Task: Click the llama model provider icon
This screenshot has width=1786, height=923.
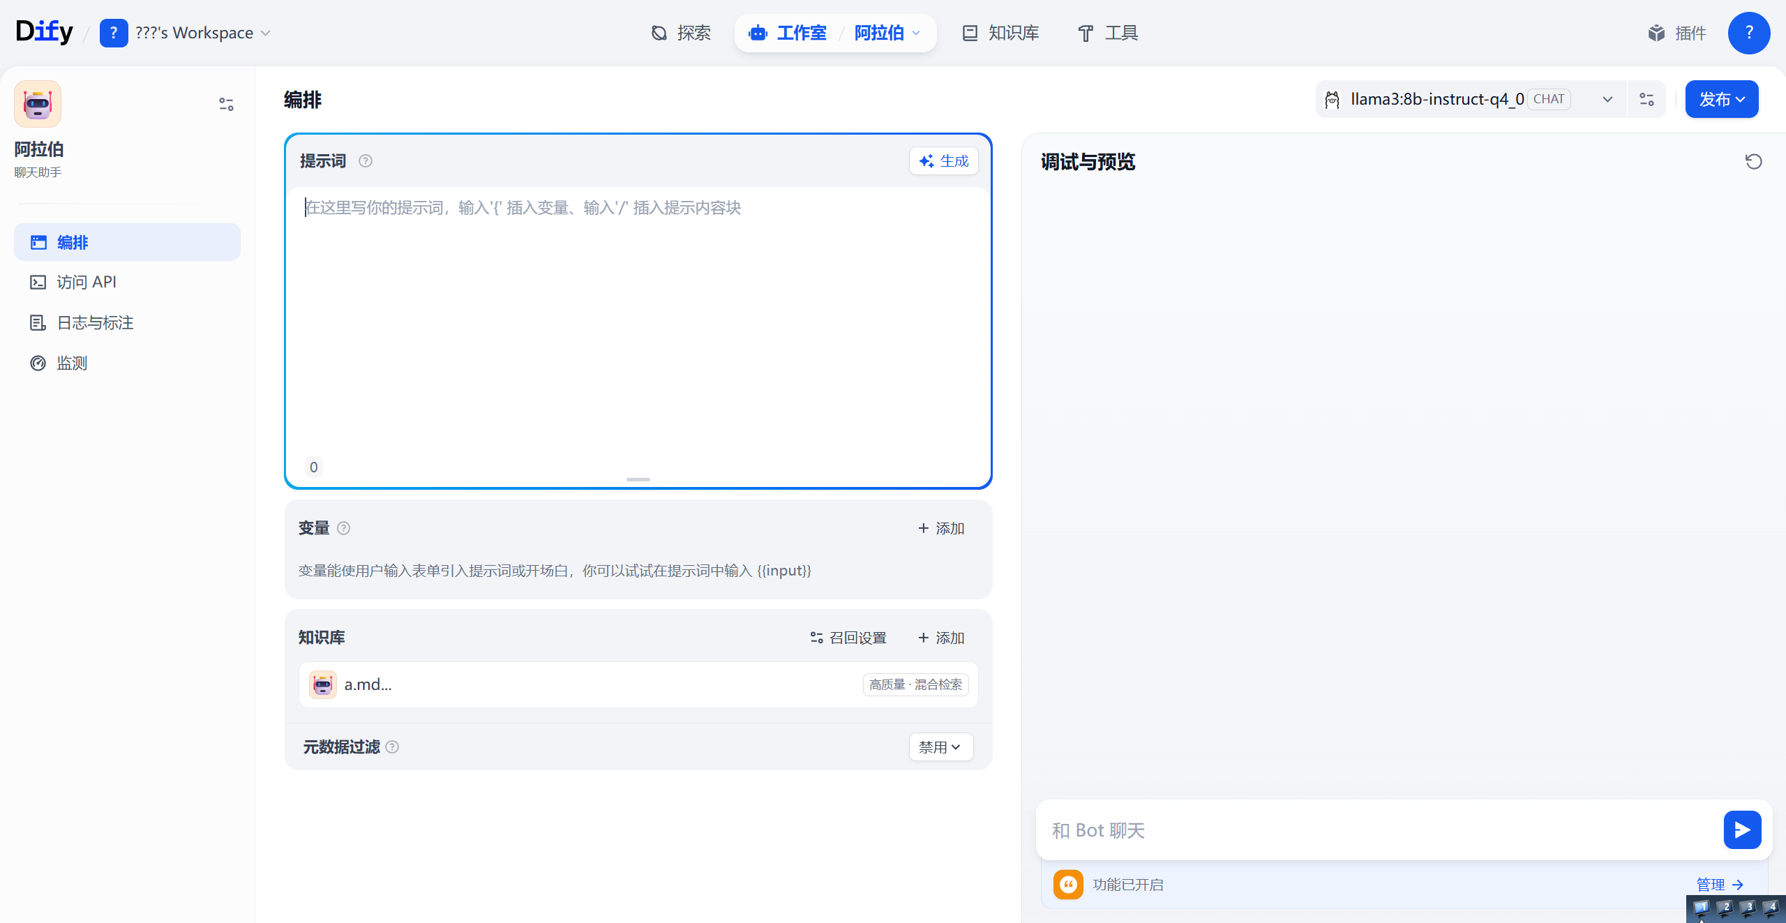Action: click(1332, 100)
